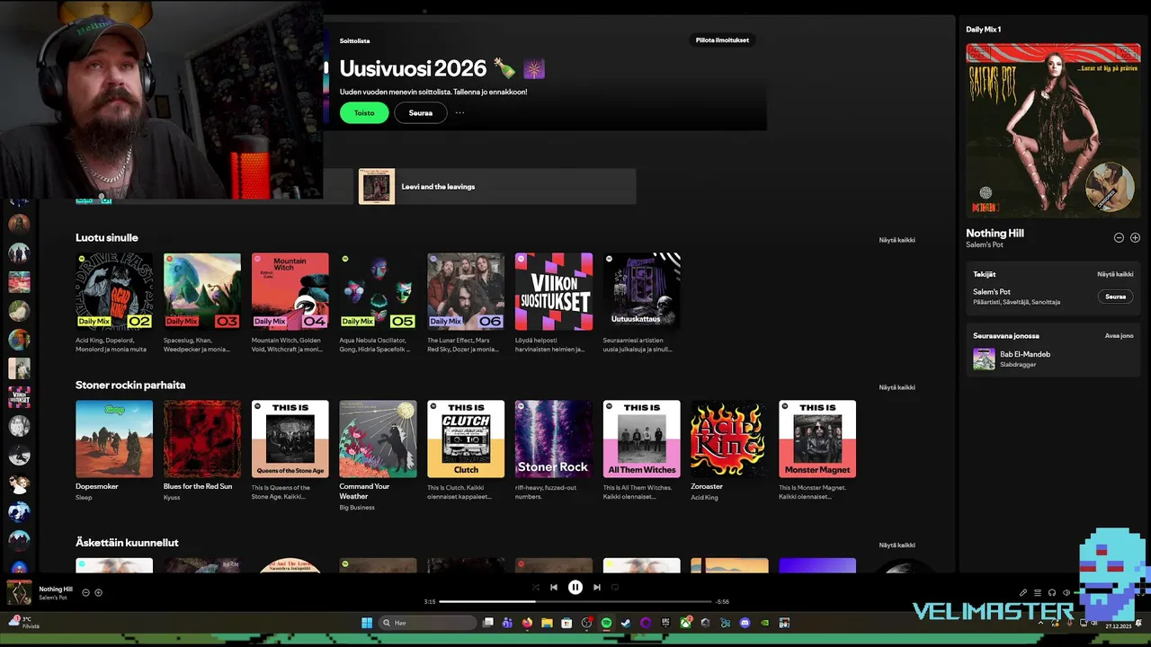Follow Salem's Pot with the Seuraa button in the Tekijät card
Screen dimensions: 1151x647
pos(1115,297)
